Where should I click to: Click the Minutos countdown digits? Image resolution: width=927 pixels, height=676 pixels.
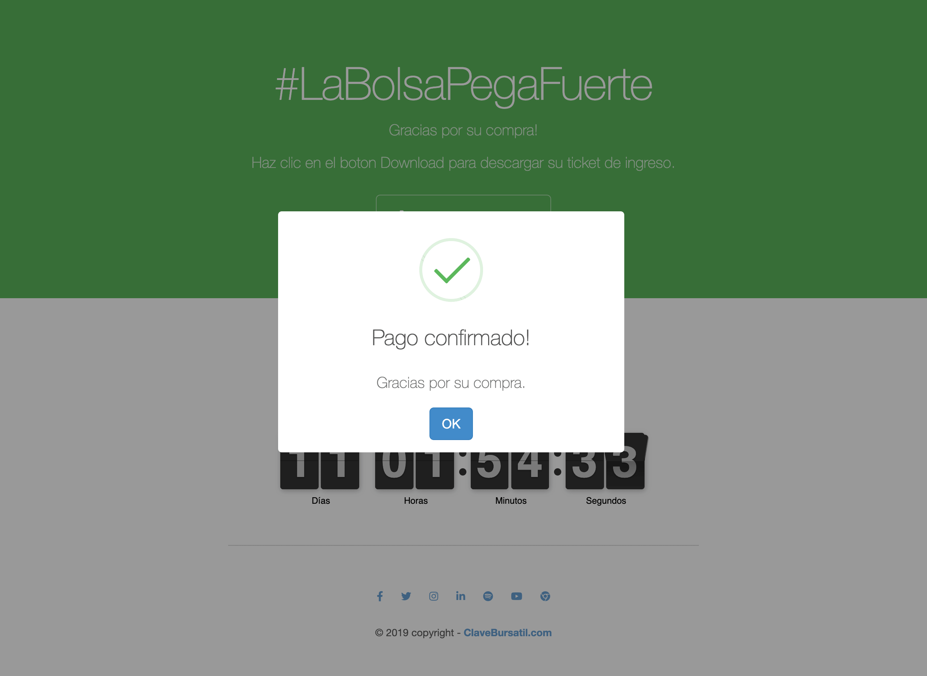pyautogui.click(x=510, y=470)
